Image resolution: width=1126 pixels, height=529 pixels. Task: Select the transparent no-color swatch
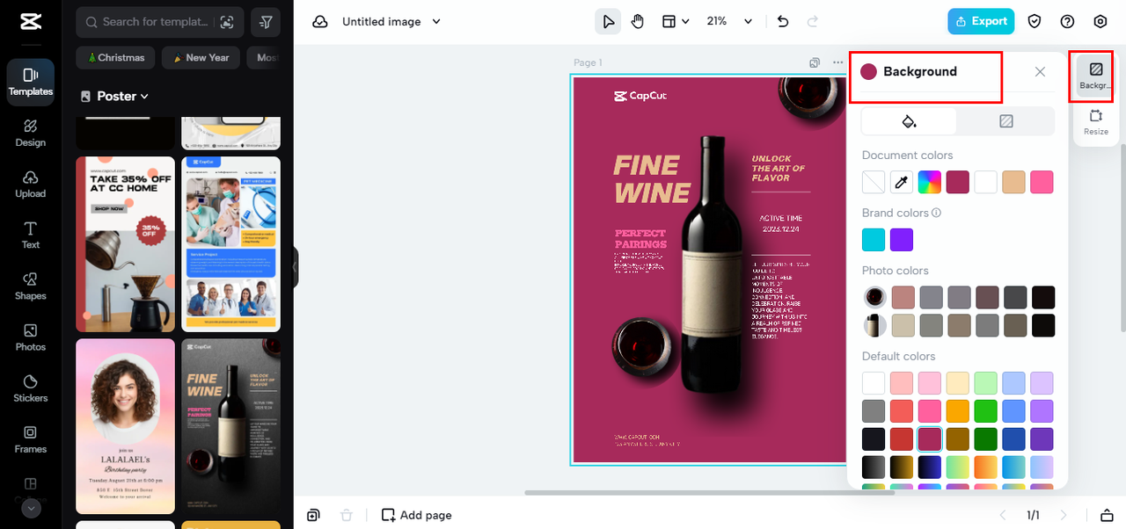pyautogui.click(x=874, y=182)
